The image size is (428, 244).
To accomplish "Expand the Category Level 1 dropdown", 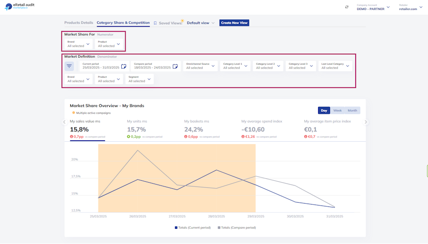I will tap(235, 66).
